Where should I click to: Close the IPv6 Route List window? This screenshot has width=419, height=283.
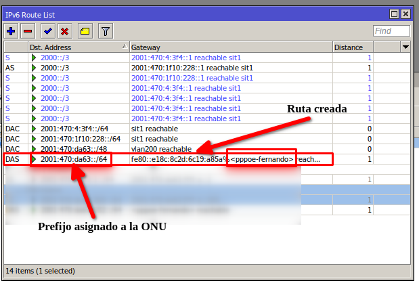405,14
